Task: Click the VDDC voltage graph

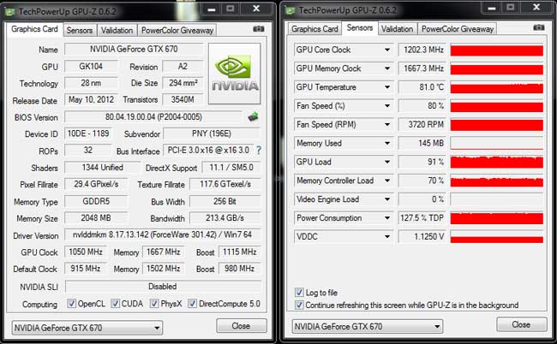Action: [x=497, y=236]
